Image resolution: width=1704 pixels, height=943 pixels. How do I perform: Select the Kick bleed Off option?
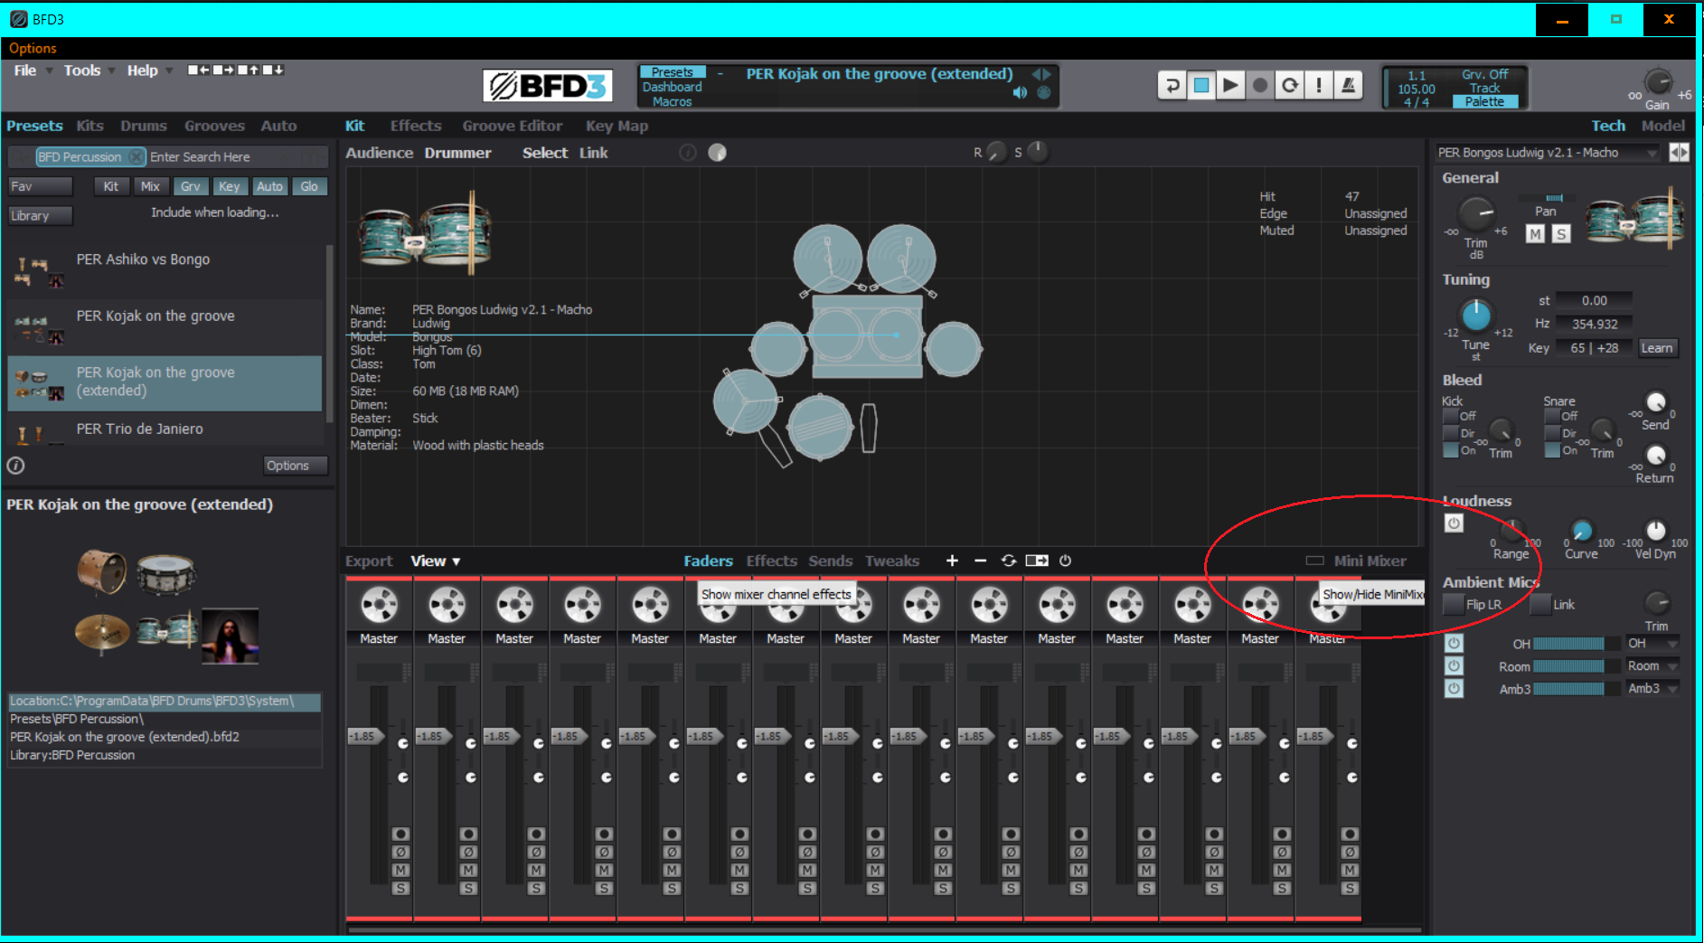1451,416
